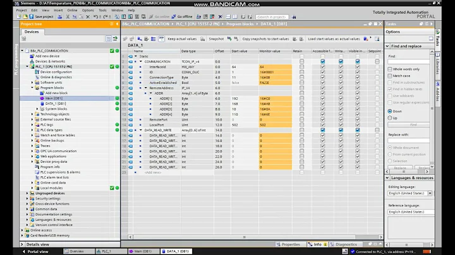
Task: Click Load start values as actual values
Action: 334,39
